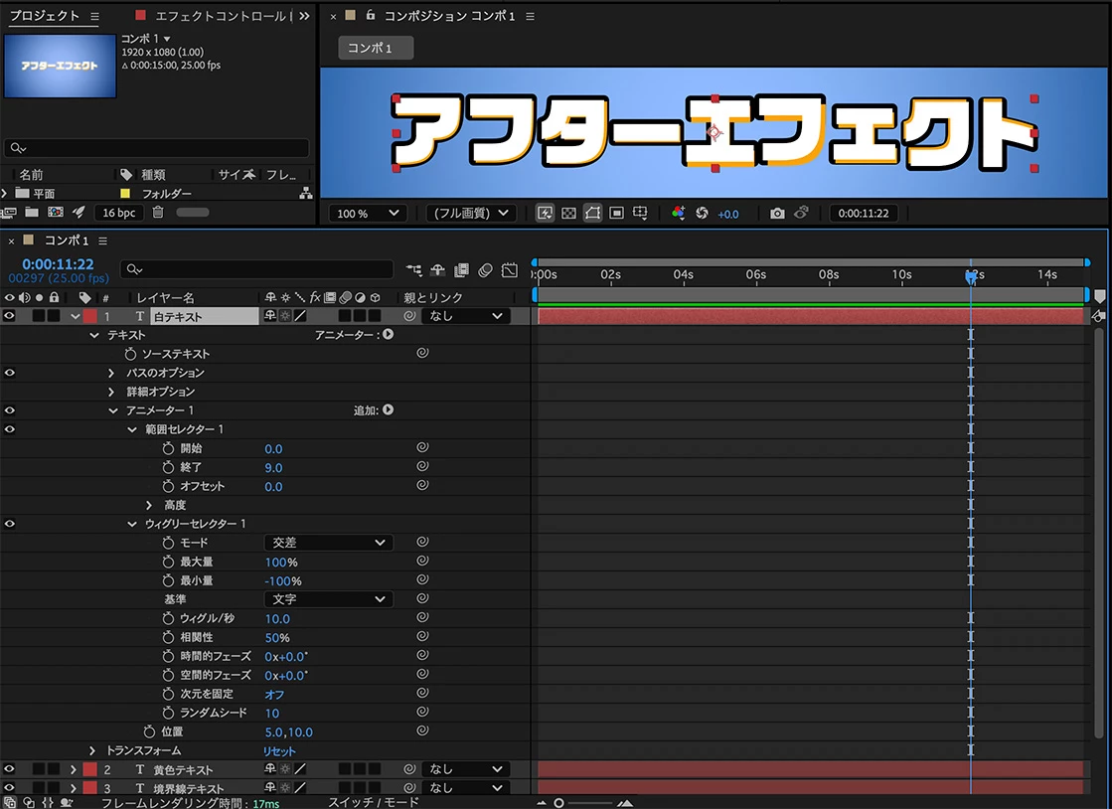Image resolution: width=1112 pixels, height=809 pixels.
Task: Open 基準 dropdown showing 文字
Action: pyautogui.click(x=328, y=599)
